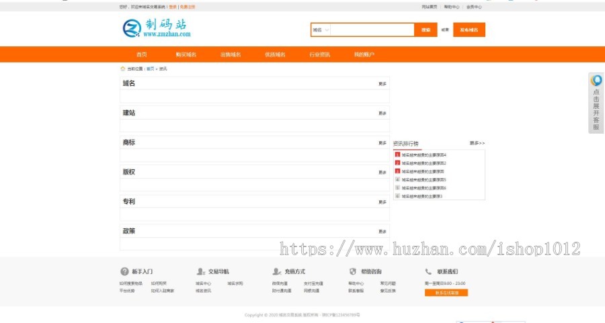Click the home icon in the breadcrumb

point(122,68)
